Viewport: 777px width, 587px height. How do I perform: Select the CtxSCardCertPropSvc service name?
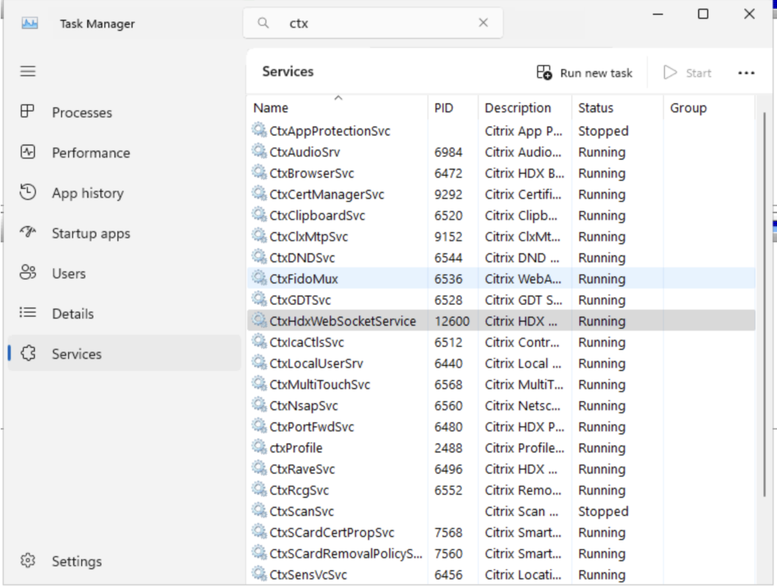tap(332, 533)
